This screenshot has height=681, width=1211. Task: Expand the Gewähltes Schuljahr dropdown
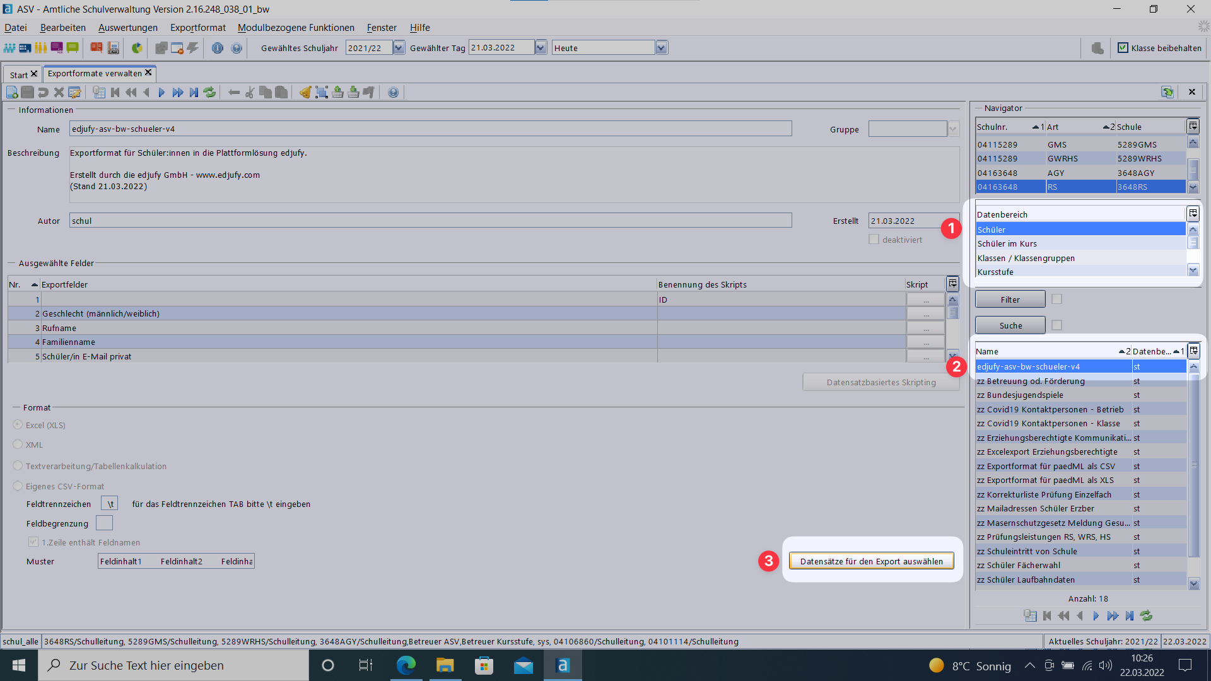click(399, 48)
